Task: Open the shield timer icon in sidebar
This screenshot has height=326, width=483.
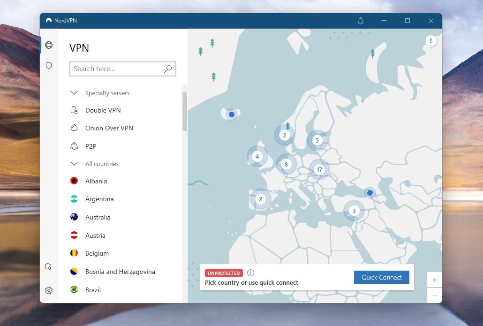Action: point(48,266)
